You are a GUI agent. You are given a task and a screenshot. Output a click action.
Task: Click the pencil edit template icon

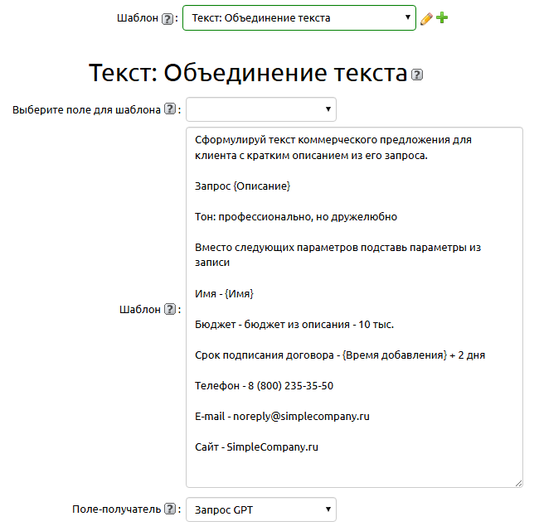(426, 18)
